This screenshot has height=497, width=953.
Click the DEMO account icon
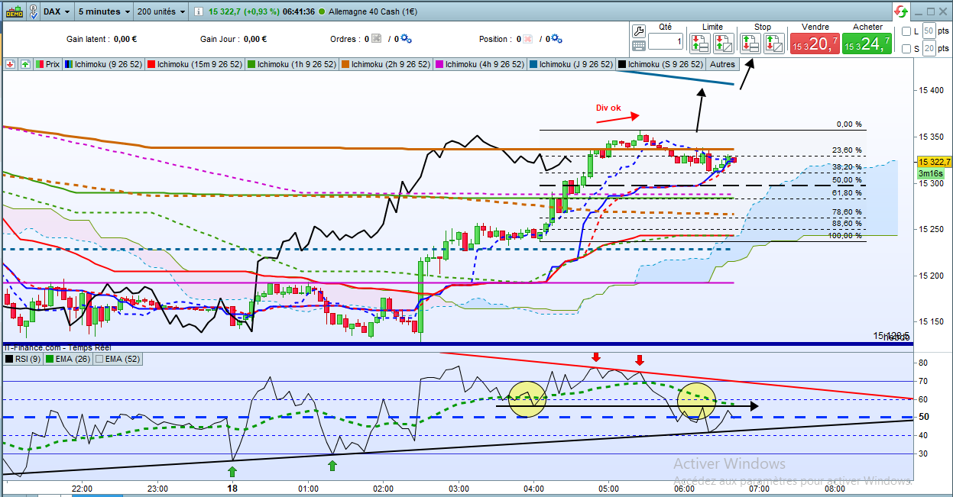click(x=14, y=11)
